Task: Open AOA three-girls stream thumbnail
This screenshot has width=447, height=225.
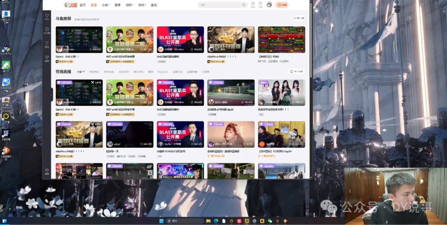Action: coord(281,92)
